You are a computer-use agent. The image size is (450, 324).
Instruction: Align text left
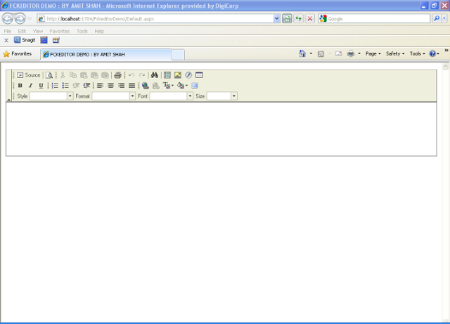click(x=100, y=86)
